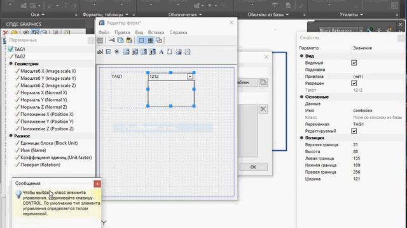Image resolution: width=407 pixels, height=228 pixels.
Task: Click the Copy icon in form editor toolbar
Action: 120,41
